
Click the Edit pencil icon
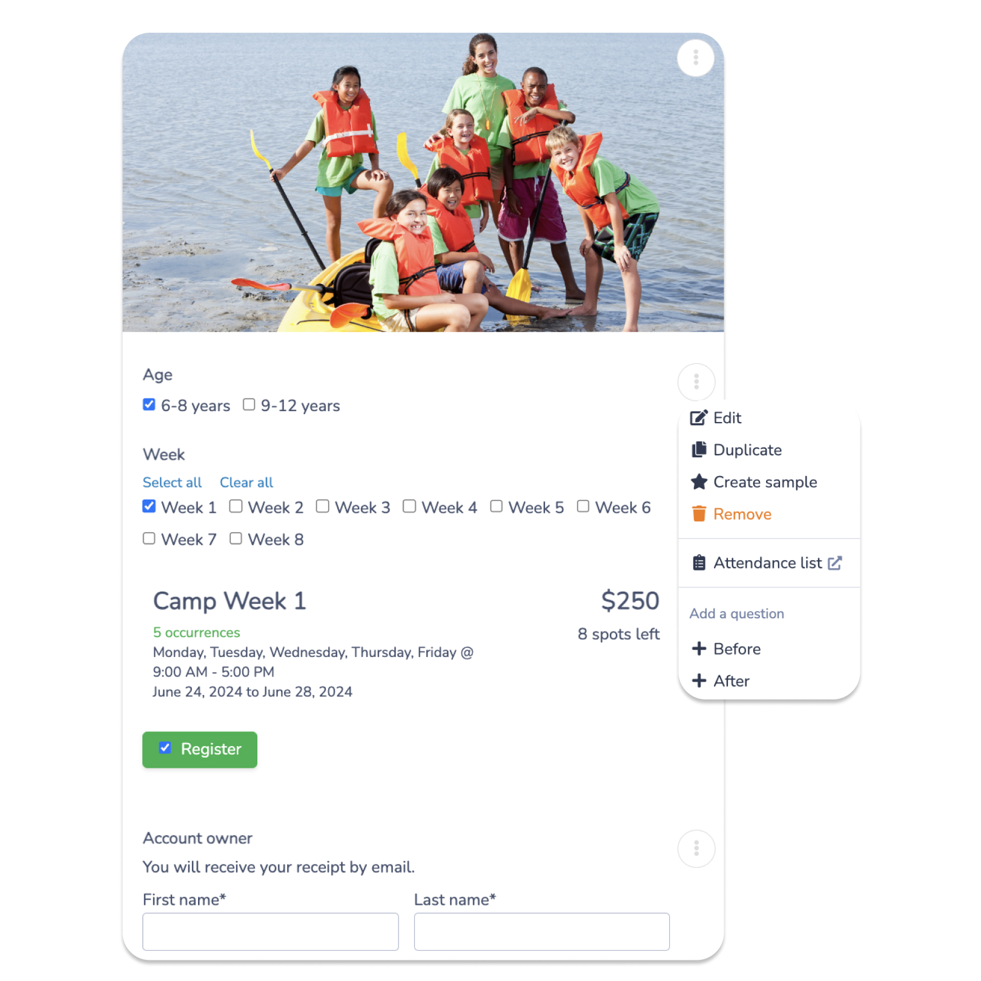click(x=698, y=418)
